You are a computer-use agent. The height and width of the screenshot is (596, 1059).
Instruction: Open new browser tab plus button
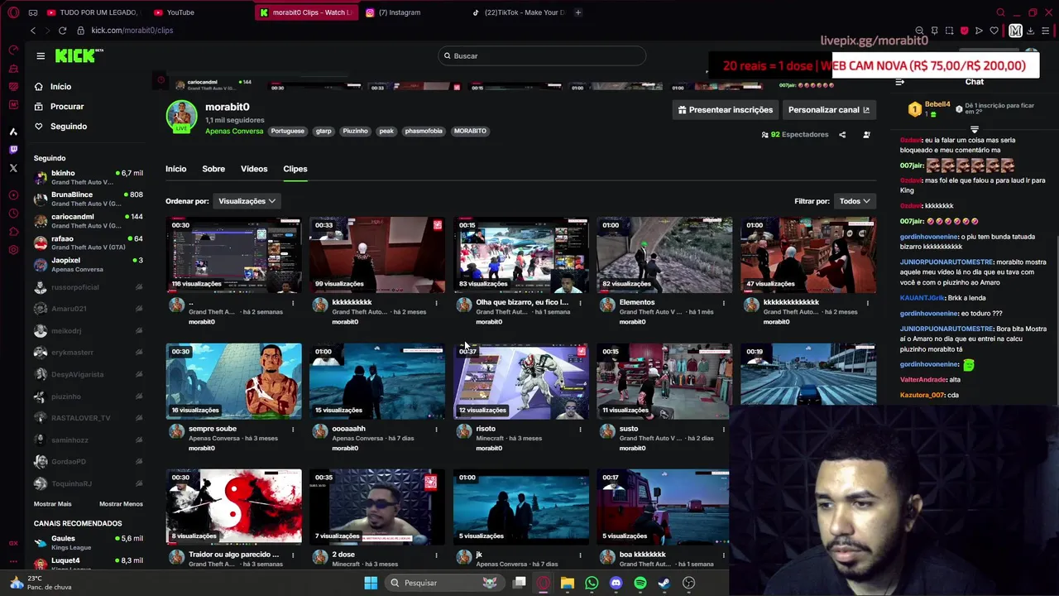pyautogui.click(x=578, y=12)
